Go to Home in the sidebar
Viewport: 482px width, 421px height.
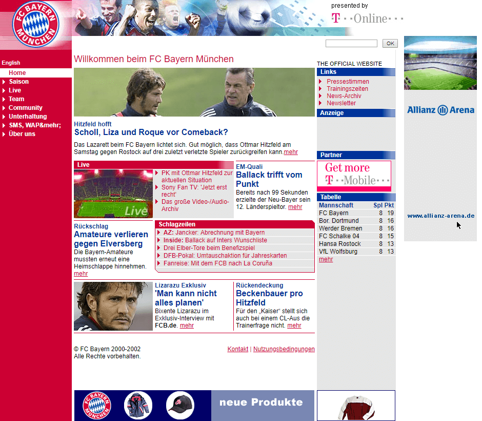[x=17, y=72]
